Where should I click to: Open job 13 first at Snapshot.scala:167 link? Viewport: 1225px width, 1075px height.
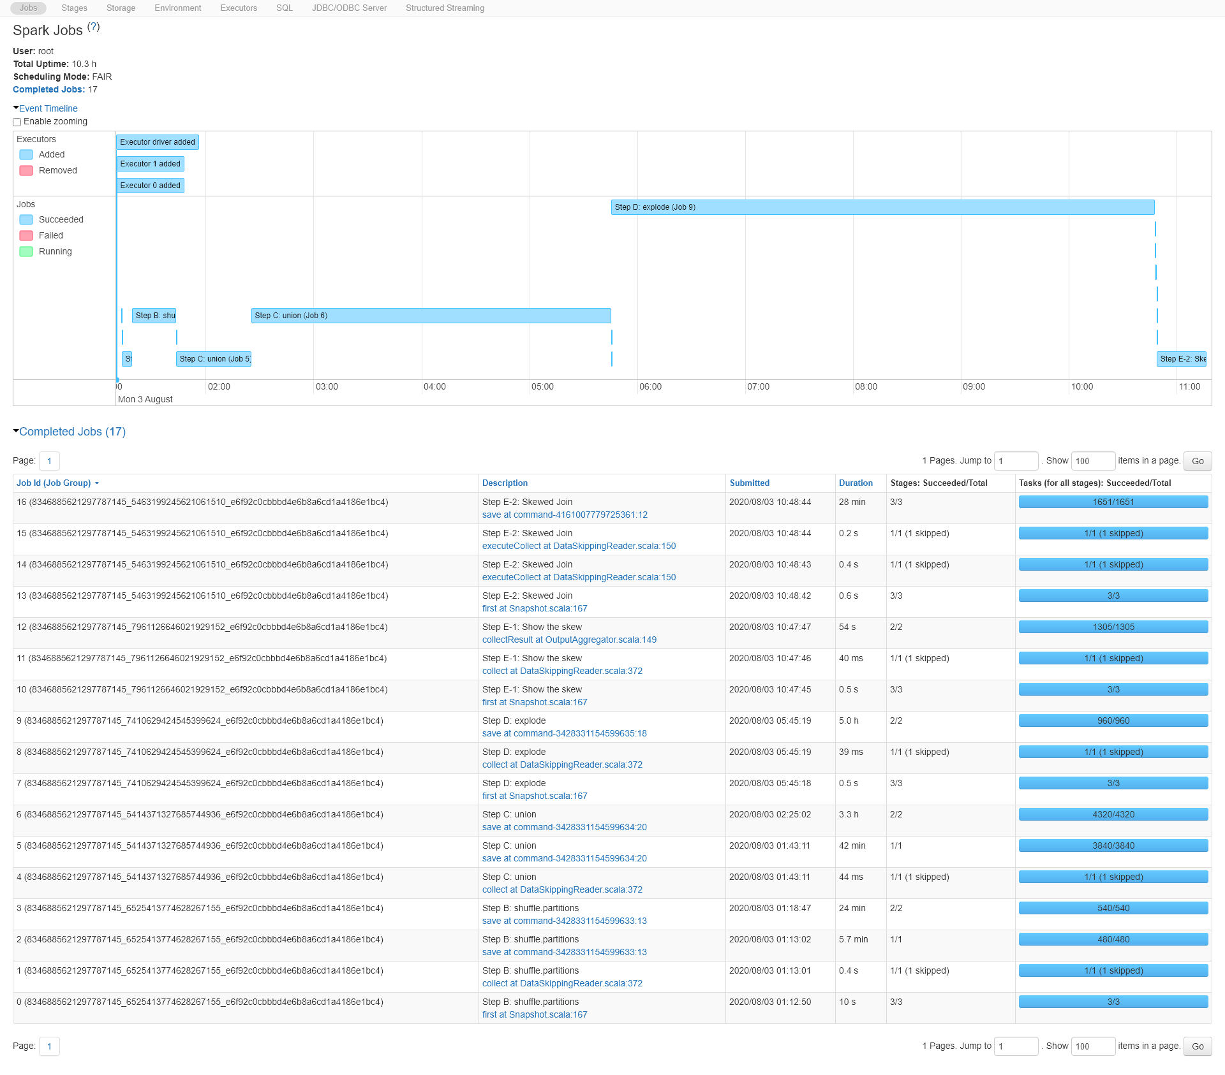pos(535,608)
